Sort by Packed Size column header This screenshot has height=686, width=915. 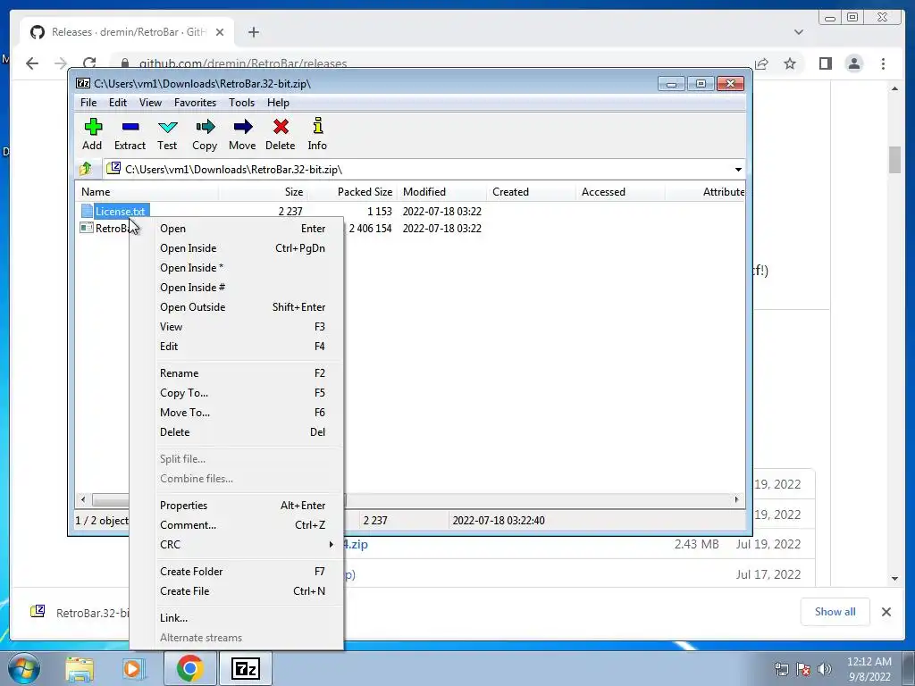click(x=352, y=192)
